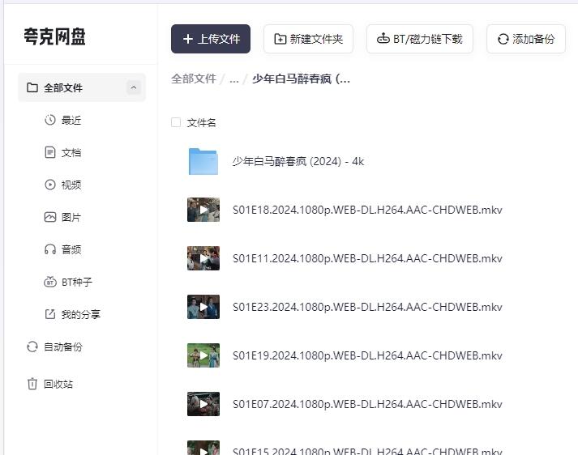Click the S01E11 video thumbnail

point(203,258)
